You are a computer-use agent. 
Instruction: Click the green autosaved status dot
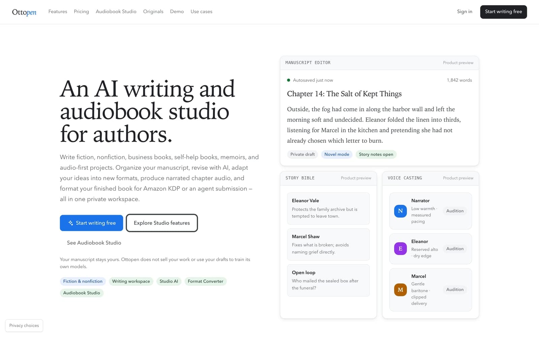click(x=289, y=80)
